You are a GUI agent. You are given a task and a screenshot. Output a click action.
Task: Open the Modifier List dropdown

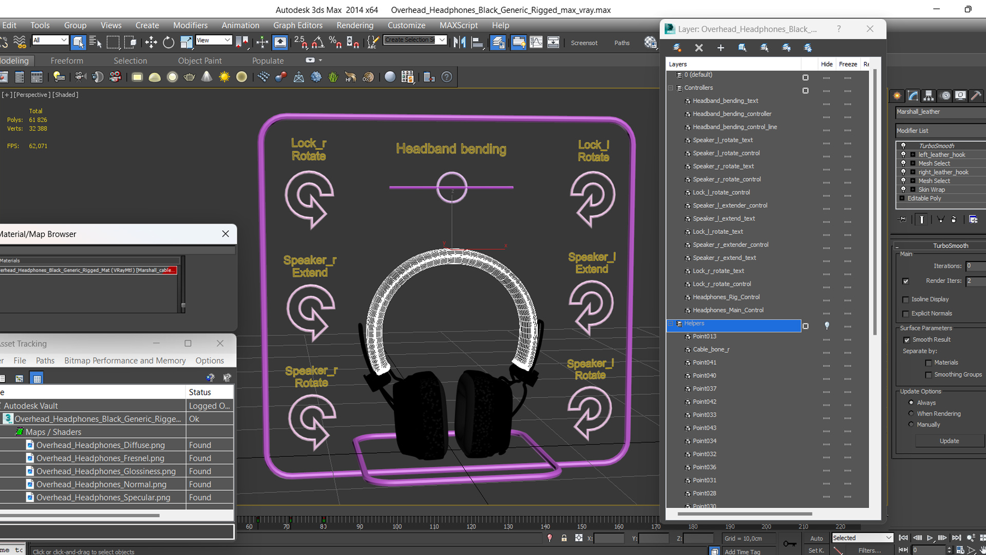click(941, 131)
